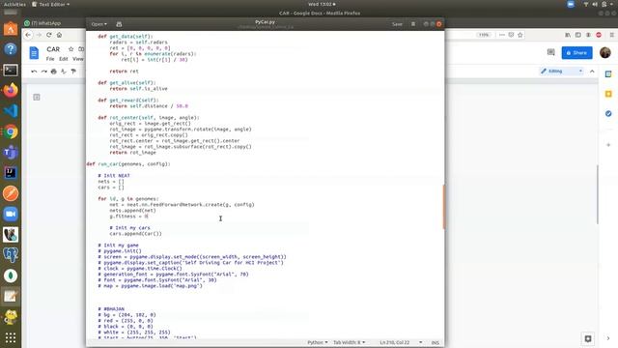Change Tab Width setting in status bar

click(350, 342)
